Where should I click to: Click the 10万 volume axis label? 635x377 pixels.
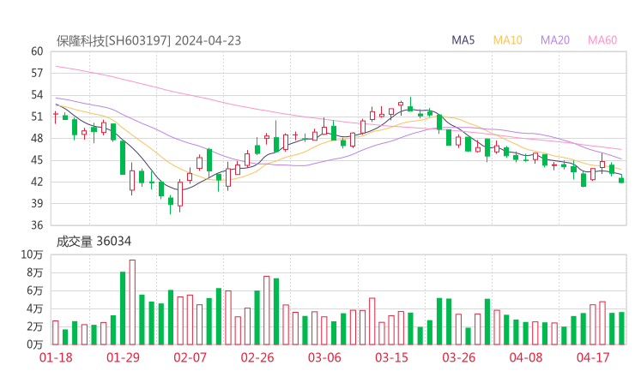(x=32, y=254)
